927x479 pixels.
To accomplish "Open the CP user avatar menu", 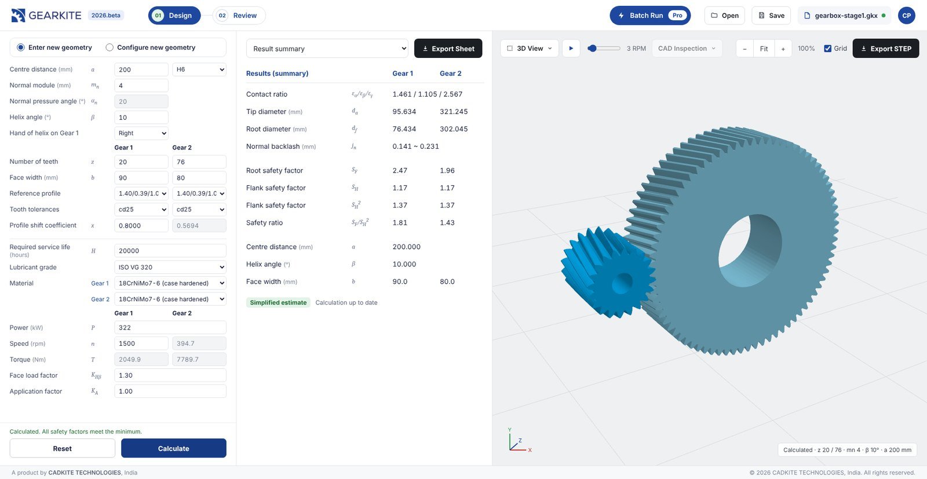I will pyautogui.click(x=907, y=16).
